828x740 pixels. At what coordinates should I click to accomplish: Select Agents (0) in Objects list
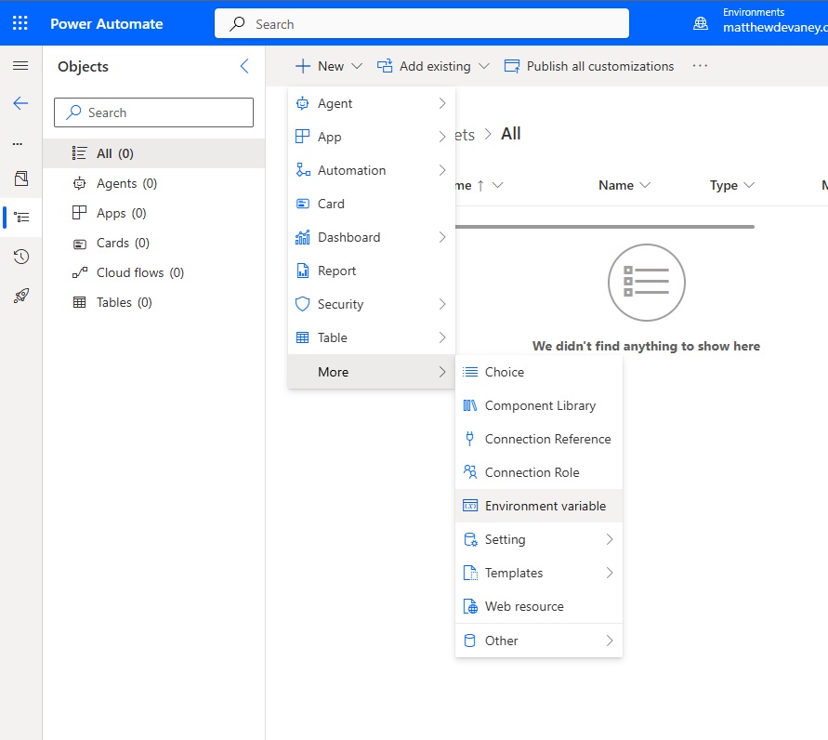pos(153,183)
